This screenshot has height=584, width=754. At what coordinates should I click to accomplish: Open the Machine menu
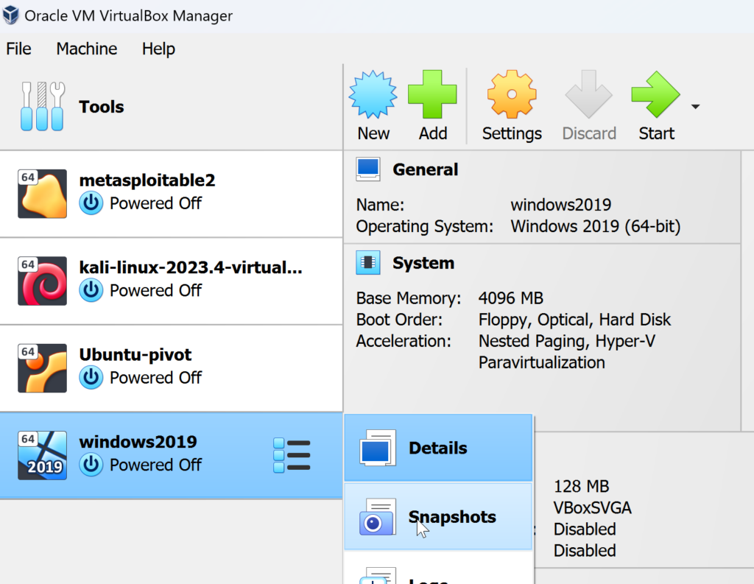pos(87,49)
